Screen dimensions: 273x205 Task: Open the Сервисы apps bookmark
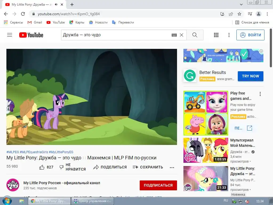tap(13, 22)
